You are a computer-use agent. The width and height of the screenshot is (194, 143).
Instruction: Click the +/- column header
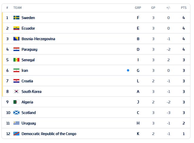[168, 8]
